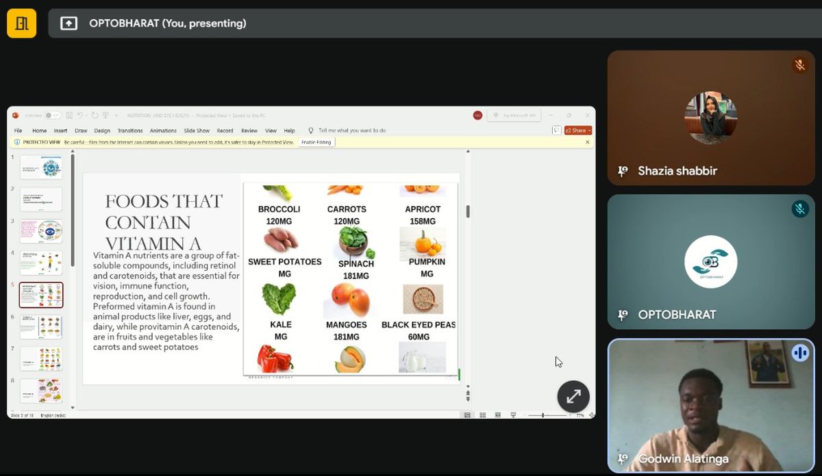Open the Slide Show ribbon tab

pos(197,131)
